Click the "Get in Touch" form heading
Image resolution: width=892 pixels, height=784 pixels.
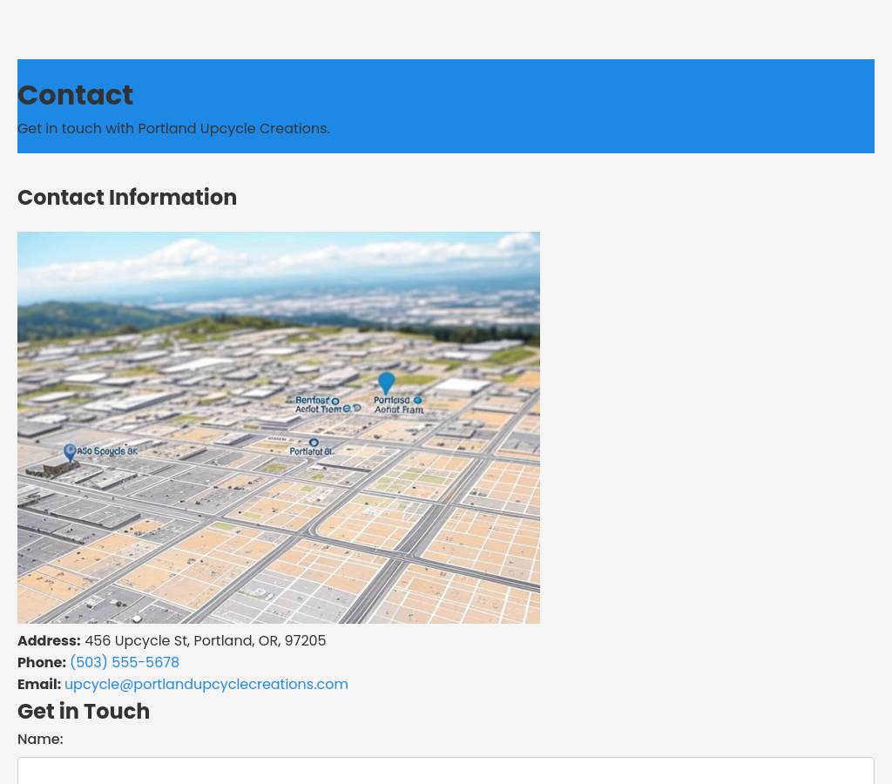pyautogui.click(x=84, y=711)
